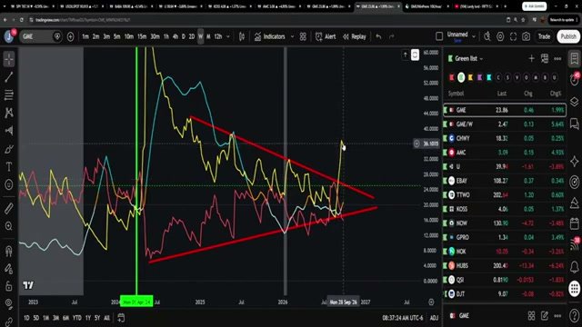The height and width of the screenshot is (327, 582).
Task: Open indicator templates grid icon
Action: coord(303,36)
